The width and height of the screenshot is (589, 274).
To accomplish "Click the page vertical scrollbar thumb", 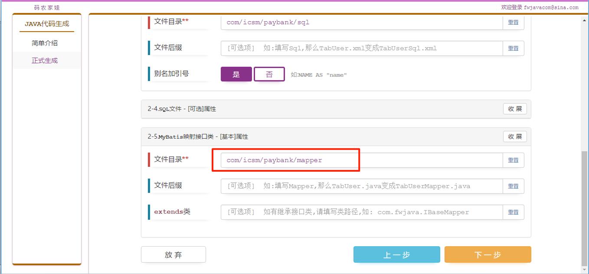I will click(585, 208).
